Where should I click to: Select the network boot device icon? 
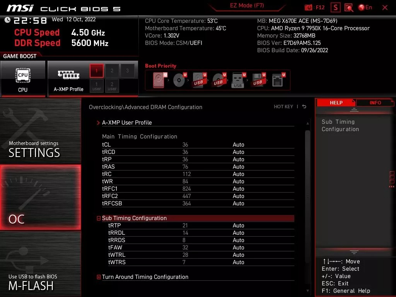(x=278, y=80)
